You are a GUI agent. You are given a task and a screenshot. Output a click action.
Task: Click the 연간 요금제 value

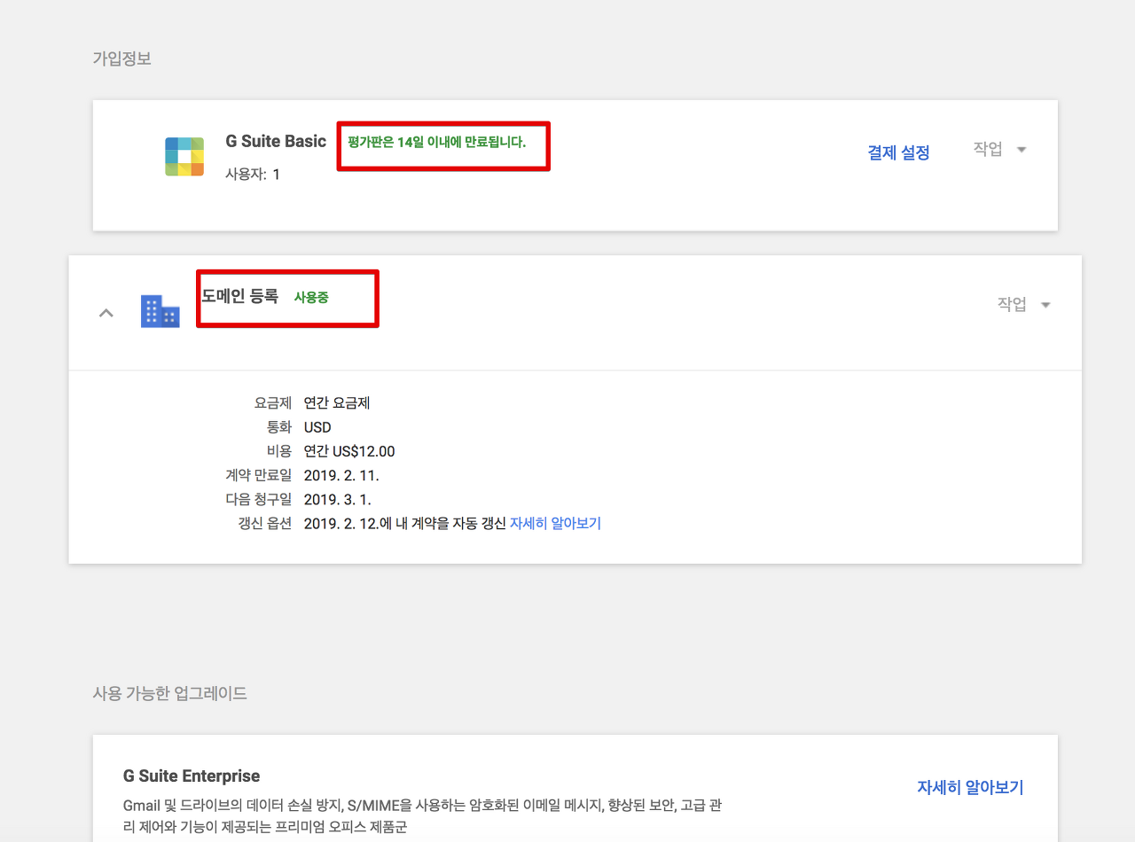pyautogui.click(x=337, y=402)
